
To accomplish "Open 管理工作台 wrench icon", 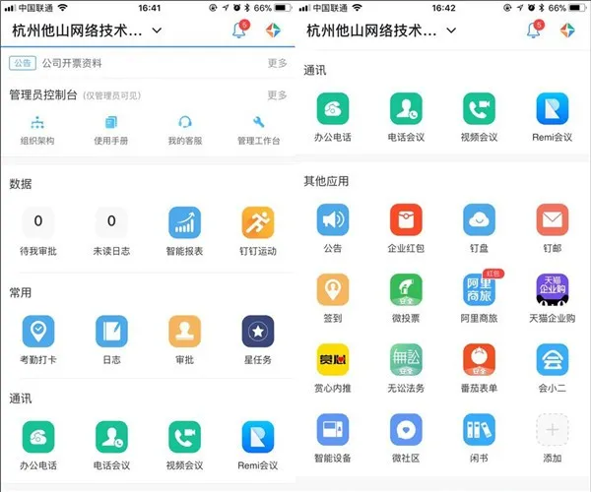I will coord(258,130).
